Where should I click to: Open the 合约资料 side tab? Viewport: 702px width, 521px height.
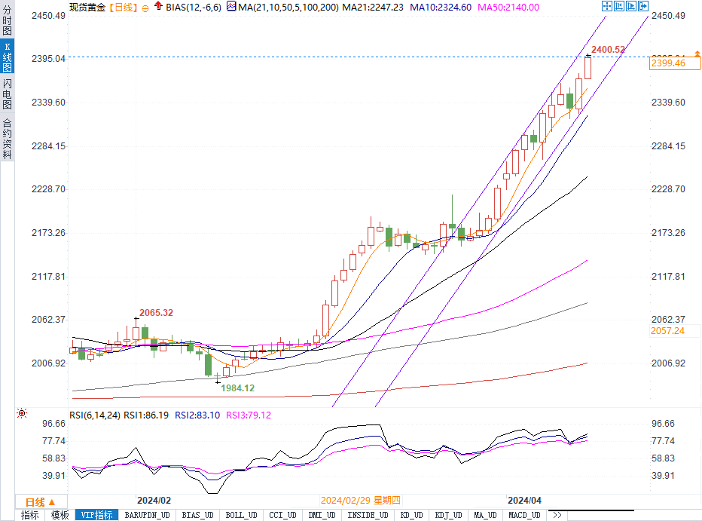pos(7,139)
